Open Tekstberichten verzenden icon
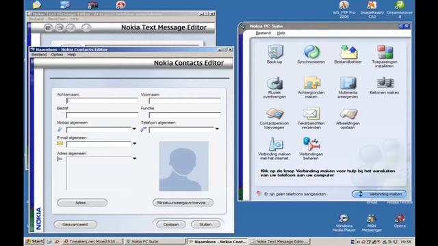 (x=311, y=118)
